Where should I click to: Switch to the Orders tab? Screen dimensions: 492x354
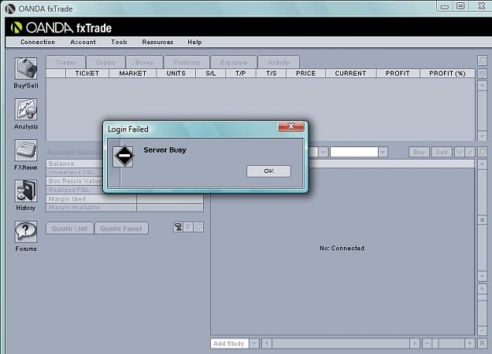(x=105, y=62)
